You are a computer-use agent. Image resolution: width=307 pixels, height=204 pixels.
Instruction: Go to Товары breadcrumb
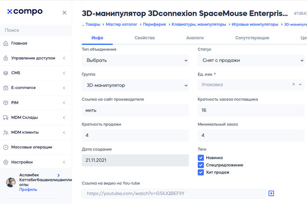pos(93,24)
